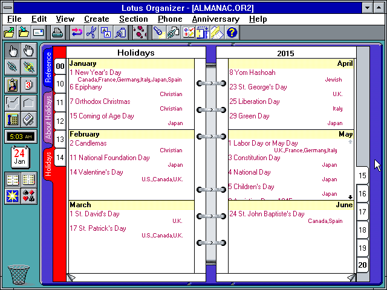Viewport: 387px width, 290px height.
Task: Click the Open file toolbar icon
Action: pyautogui.click(x=10, y=32)
